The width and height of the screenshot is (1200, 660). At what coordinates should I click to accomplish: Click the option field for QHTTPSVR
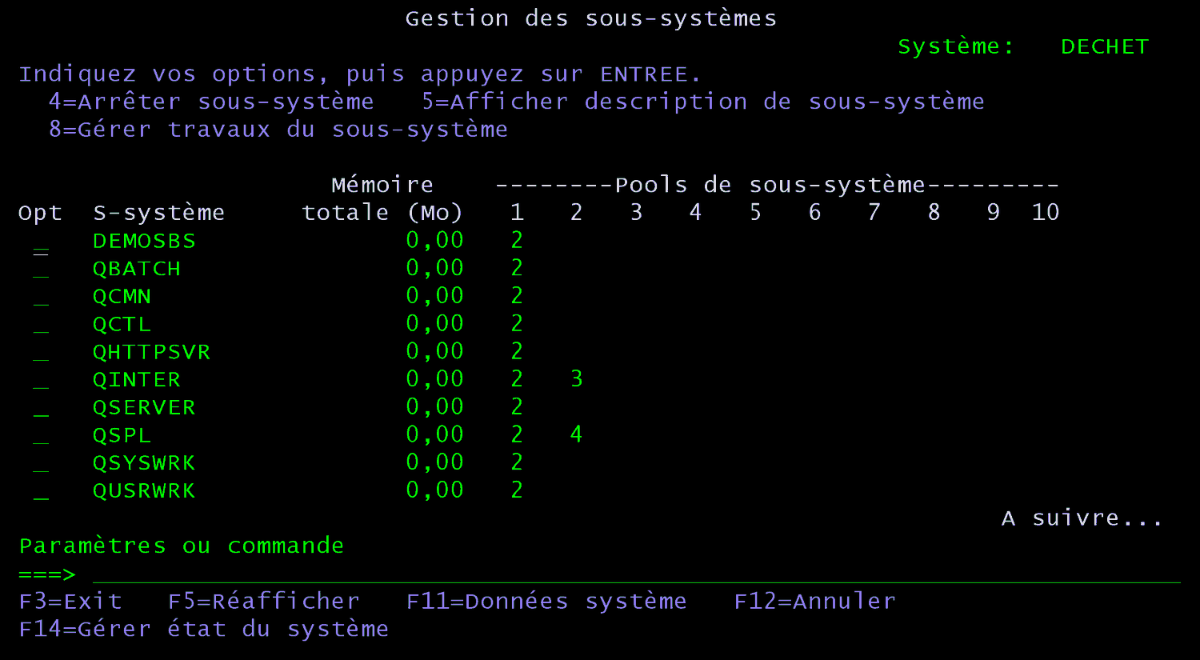(x=41, y=352)
